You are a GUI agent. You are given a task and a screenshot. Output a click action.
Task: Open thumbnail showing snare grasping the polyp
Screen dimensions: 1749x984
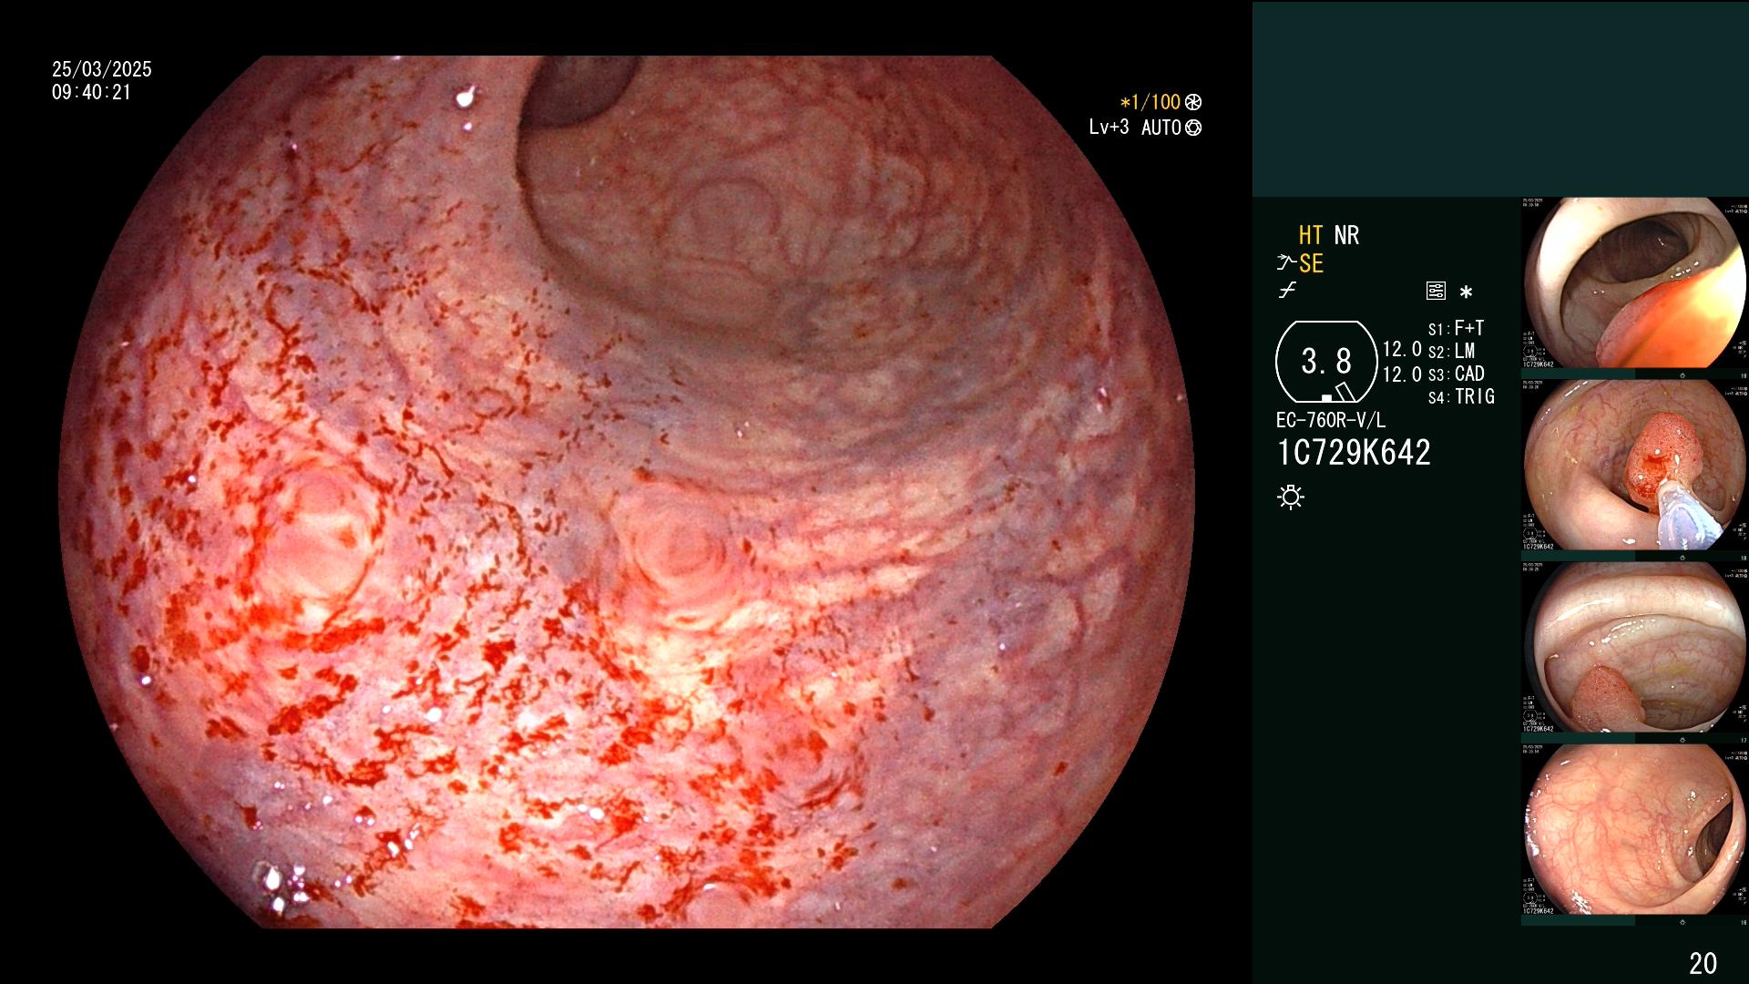point(1635,466)
